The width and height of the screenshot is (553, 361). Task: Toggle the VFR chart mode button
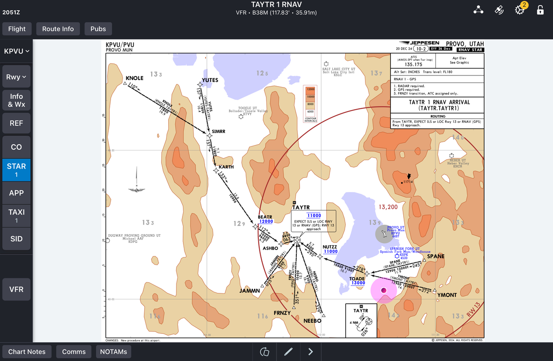tap(16, 289)
